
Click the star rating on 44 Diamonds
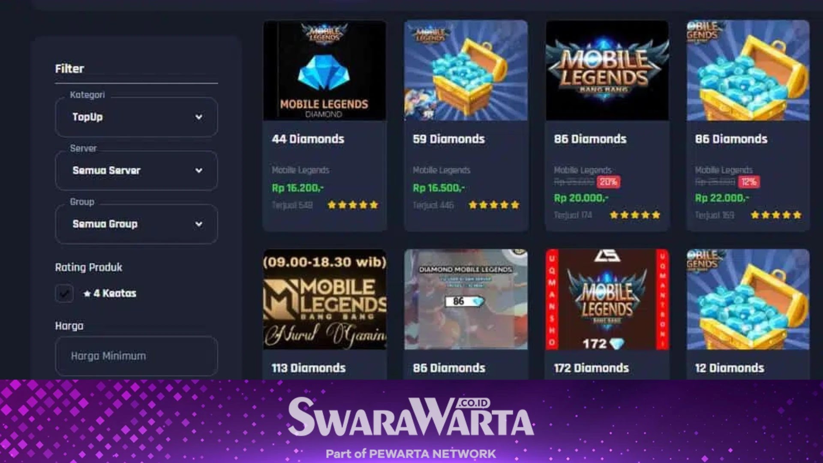(x=352, y=205)
